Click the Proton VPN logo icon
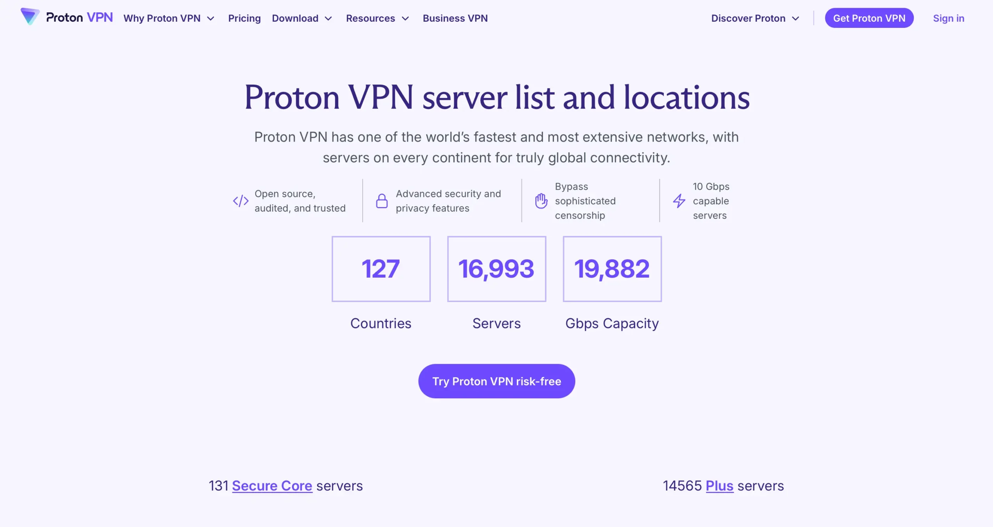Screen dimensions: 993x527 click(30, 17)
